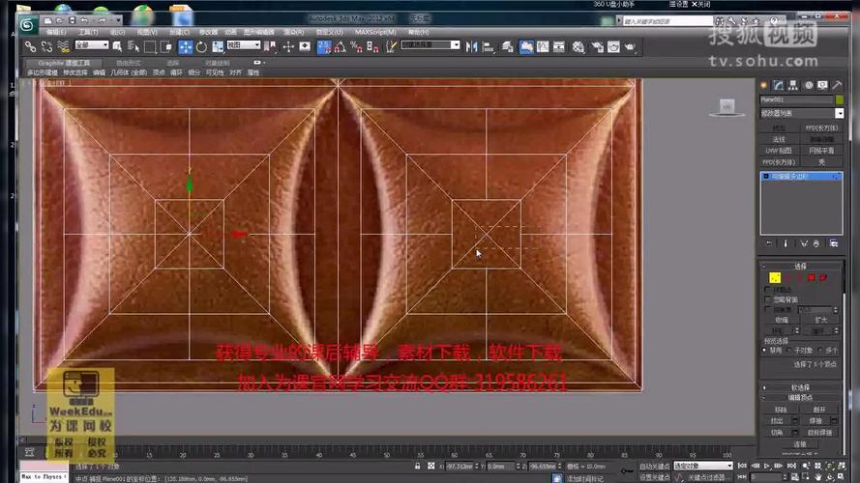
Task: Open the MAXScript(M) menu
Action: (375, 32)
